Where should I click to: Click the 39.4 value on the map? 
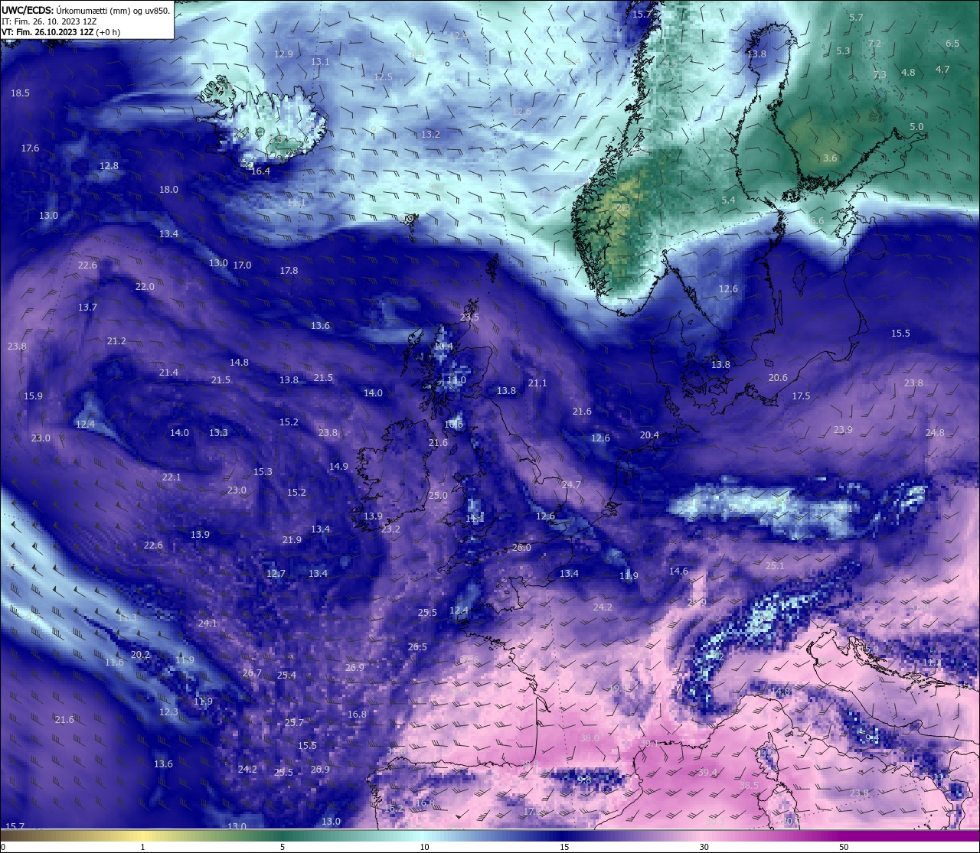[x=707, y=773]
